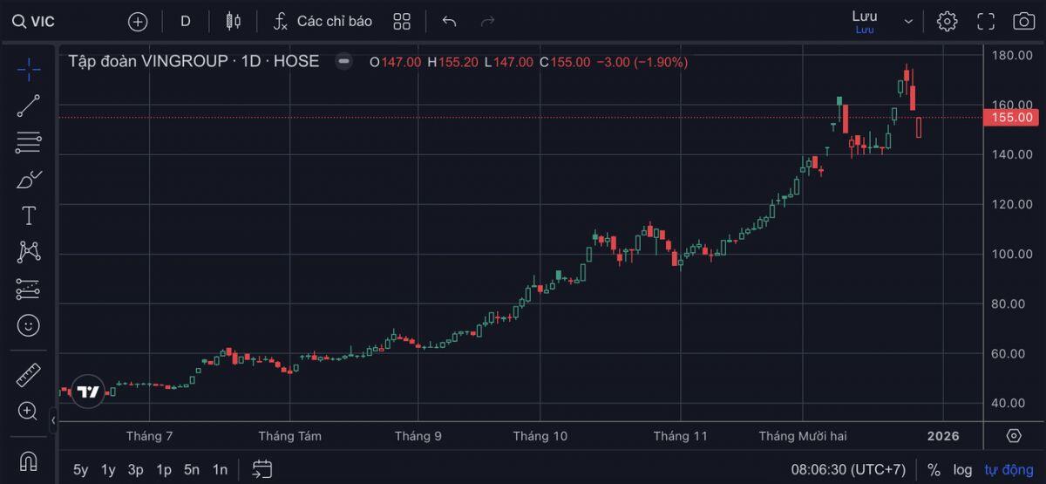Collapse the VINGROUP legend indicator button
Viewport: 1046px width, 484px height.
(x=344, y=62)
